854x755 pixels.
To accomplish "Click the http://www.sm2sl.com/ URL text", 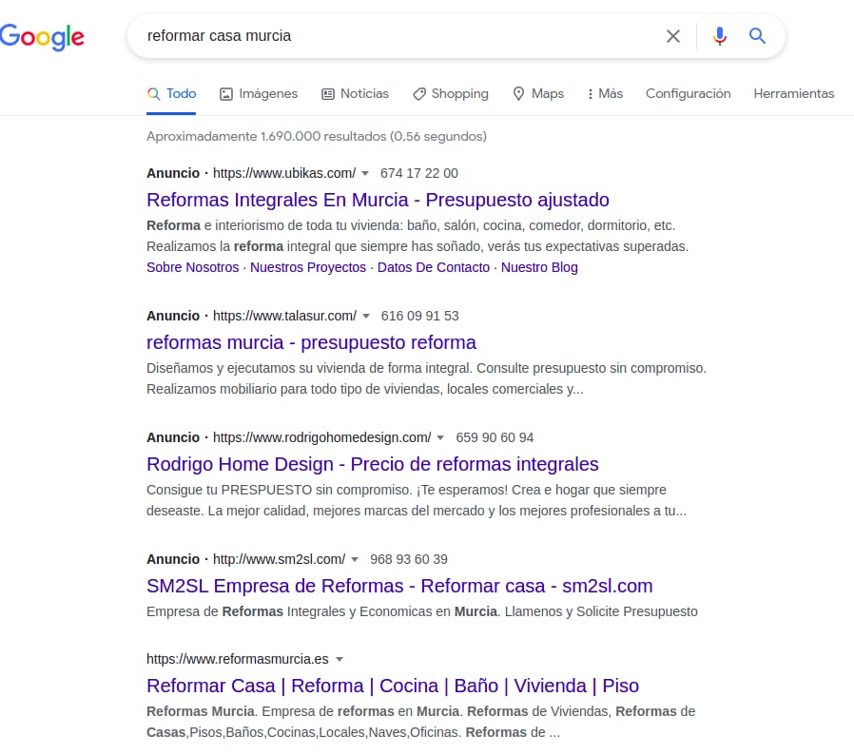I will (279, 559).
